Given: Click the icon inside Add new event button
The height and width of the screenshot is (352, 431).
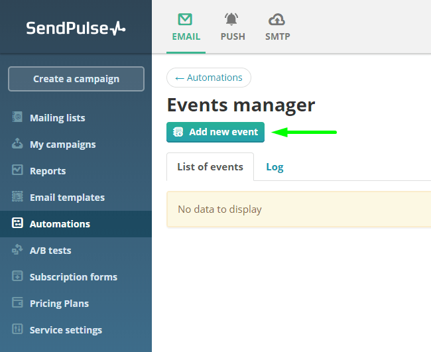Looking at the screenshot, I should pyautogui.click(x=178, y=132).
